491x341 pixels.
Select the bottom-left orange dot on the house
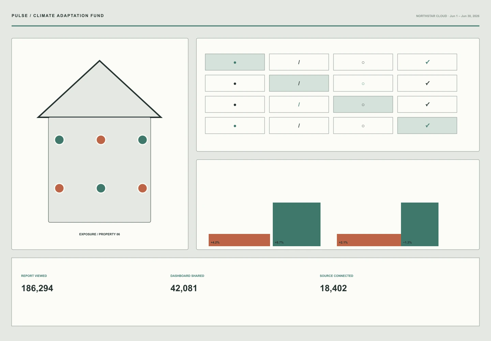pos(59,188)
